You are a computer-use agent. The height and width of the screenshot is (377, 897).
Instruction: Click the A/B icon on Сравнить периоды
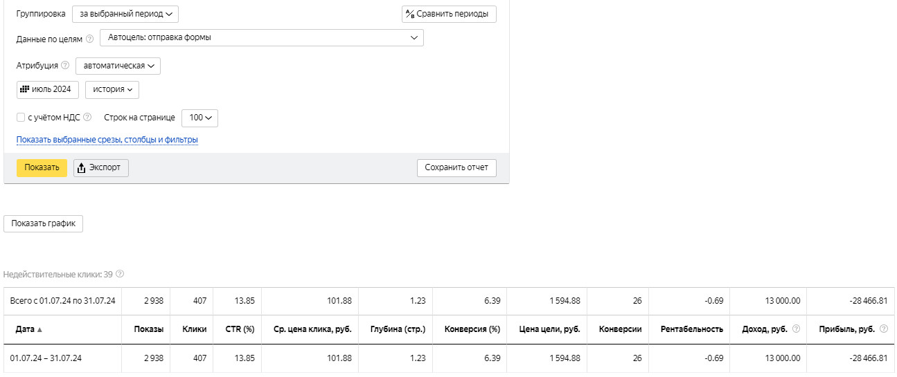click(x=409, y=14)
